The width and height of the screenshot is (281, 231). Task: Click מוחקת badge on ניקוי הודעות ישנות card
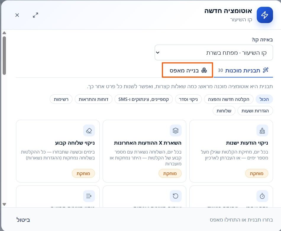click(257, 173)
